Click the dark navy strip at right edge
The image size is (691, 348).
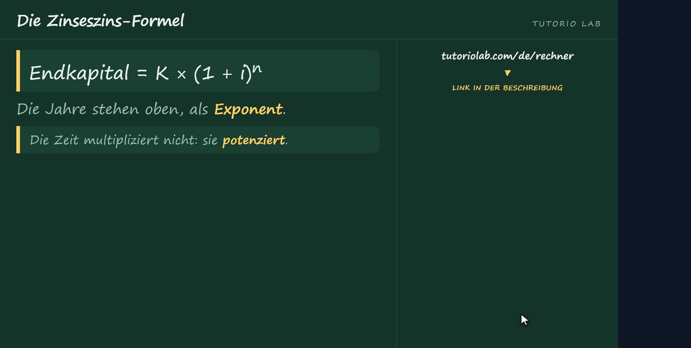[x=654, y=174]
